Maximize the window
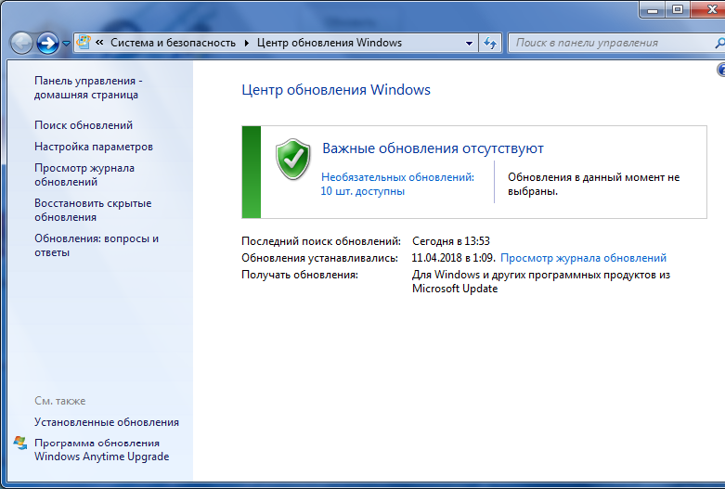This screenshot has height=489, width=725. point(678,9)
